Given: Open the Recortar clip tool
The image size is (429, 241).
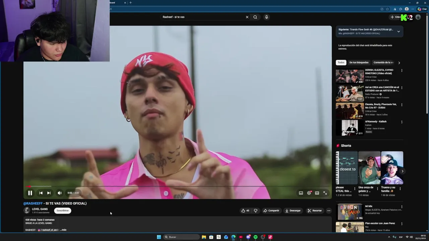Looking at the screenshot, I should click(x=314, y=211).
